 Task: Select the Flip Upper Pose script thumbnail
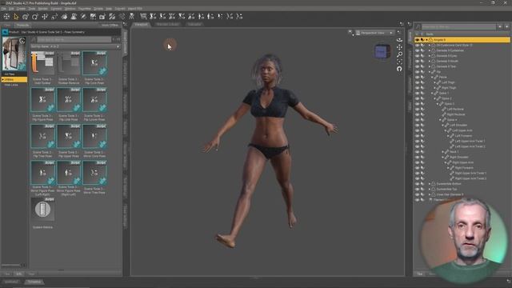pyautogui.click(x=68, y=136)
